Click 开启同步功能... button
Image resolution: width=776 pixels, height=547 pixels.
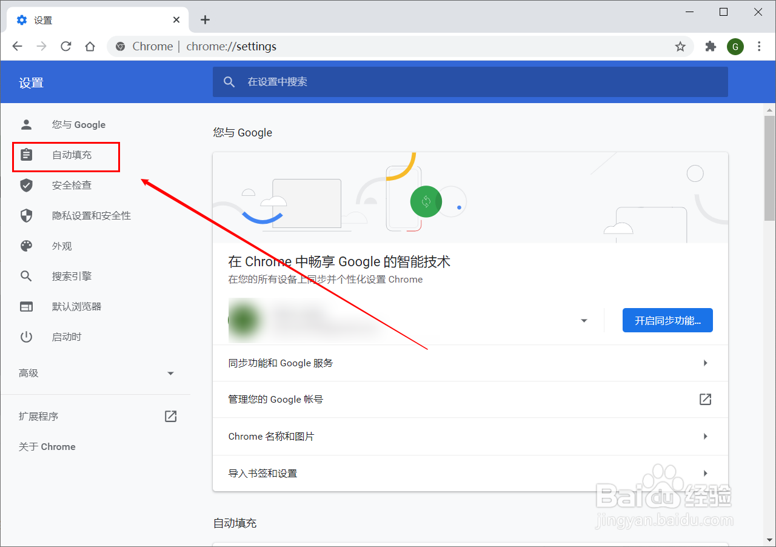pyautogui.click(x=667, y=321)
